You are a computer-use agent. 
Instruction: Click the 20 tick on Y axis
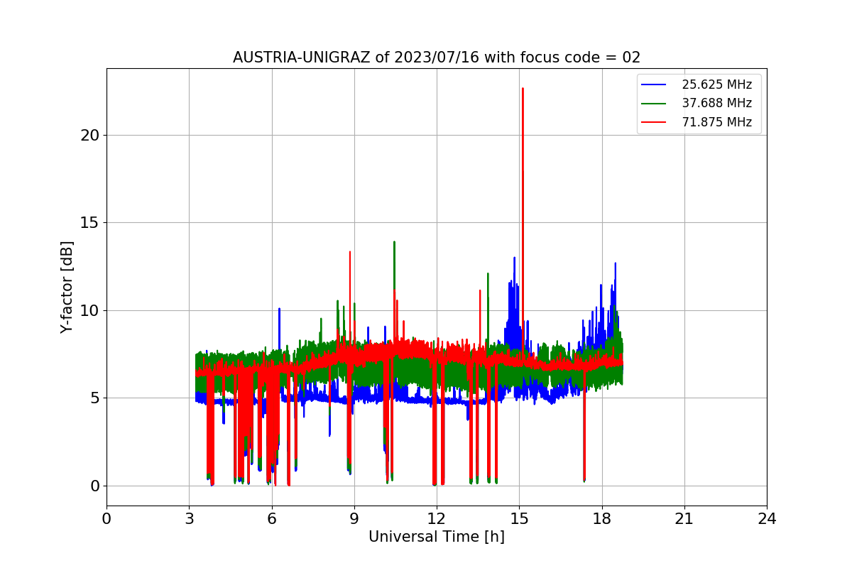coord(91,135)
